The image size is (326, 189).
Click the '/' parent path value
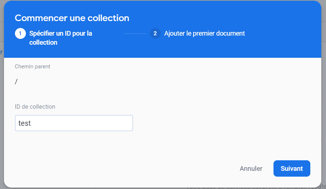16,82
